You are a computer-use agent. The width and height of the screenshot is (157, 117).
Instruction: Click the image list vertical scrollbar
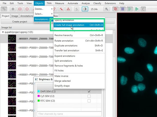(x=114, y=45)
